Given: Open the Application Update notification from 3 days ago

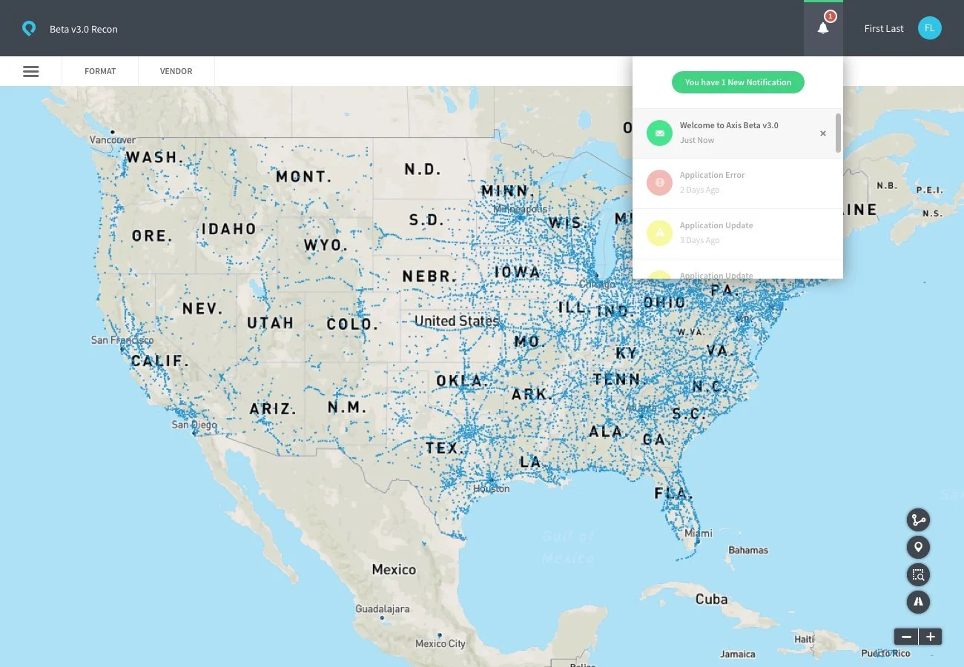Looking at the screenshot, I should (x=716, y=232).
